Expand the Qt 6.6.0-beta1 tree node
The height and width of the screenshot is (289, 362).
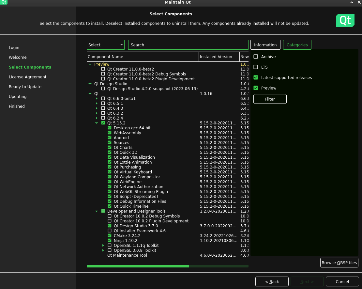tap(97, 99)
